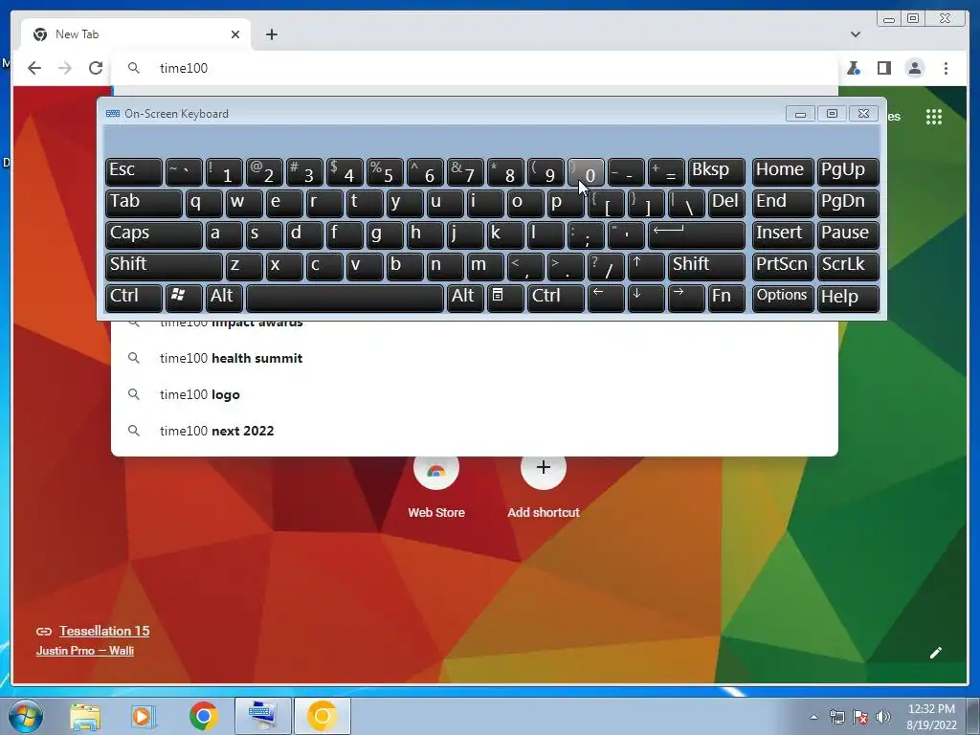Toggle the Caps key
Viewport: 980px width, 735px height.
154,234
